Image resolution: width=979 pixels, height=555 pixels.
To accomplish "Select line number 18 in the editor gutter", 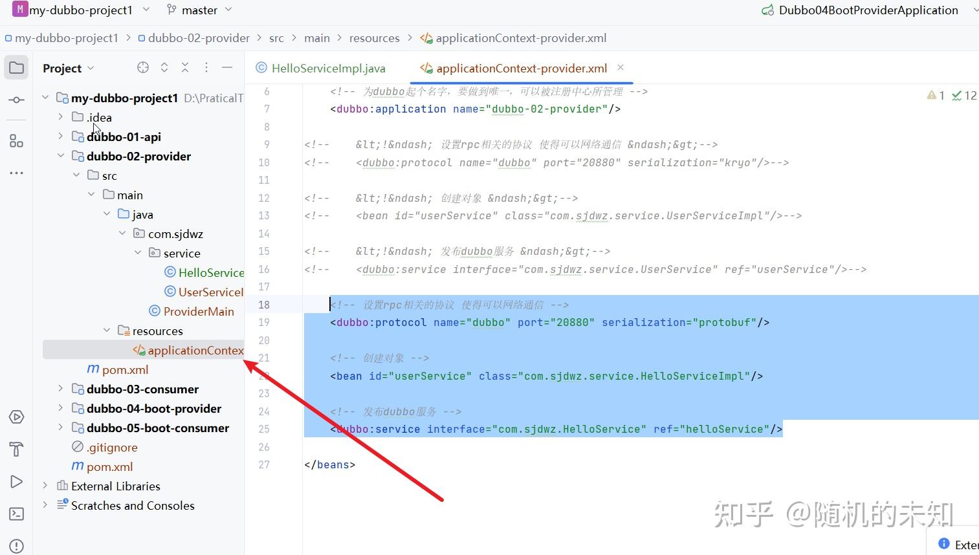I will pyautogui.click(x=263, y=304).
